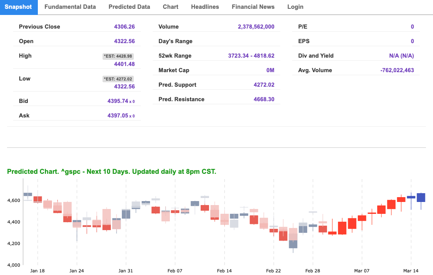Open the Snapshot tab
This screenshot has height=275, width=433.
tap(18, 7)
